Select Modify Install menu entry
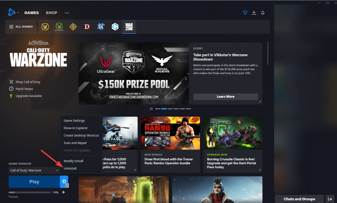The image size is (337, 203). coord(73,161)
